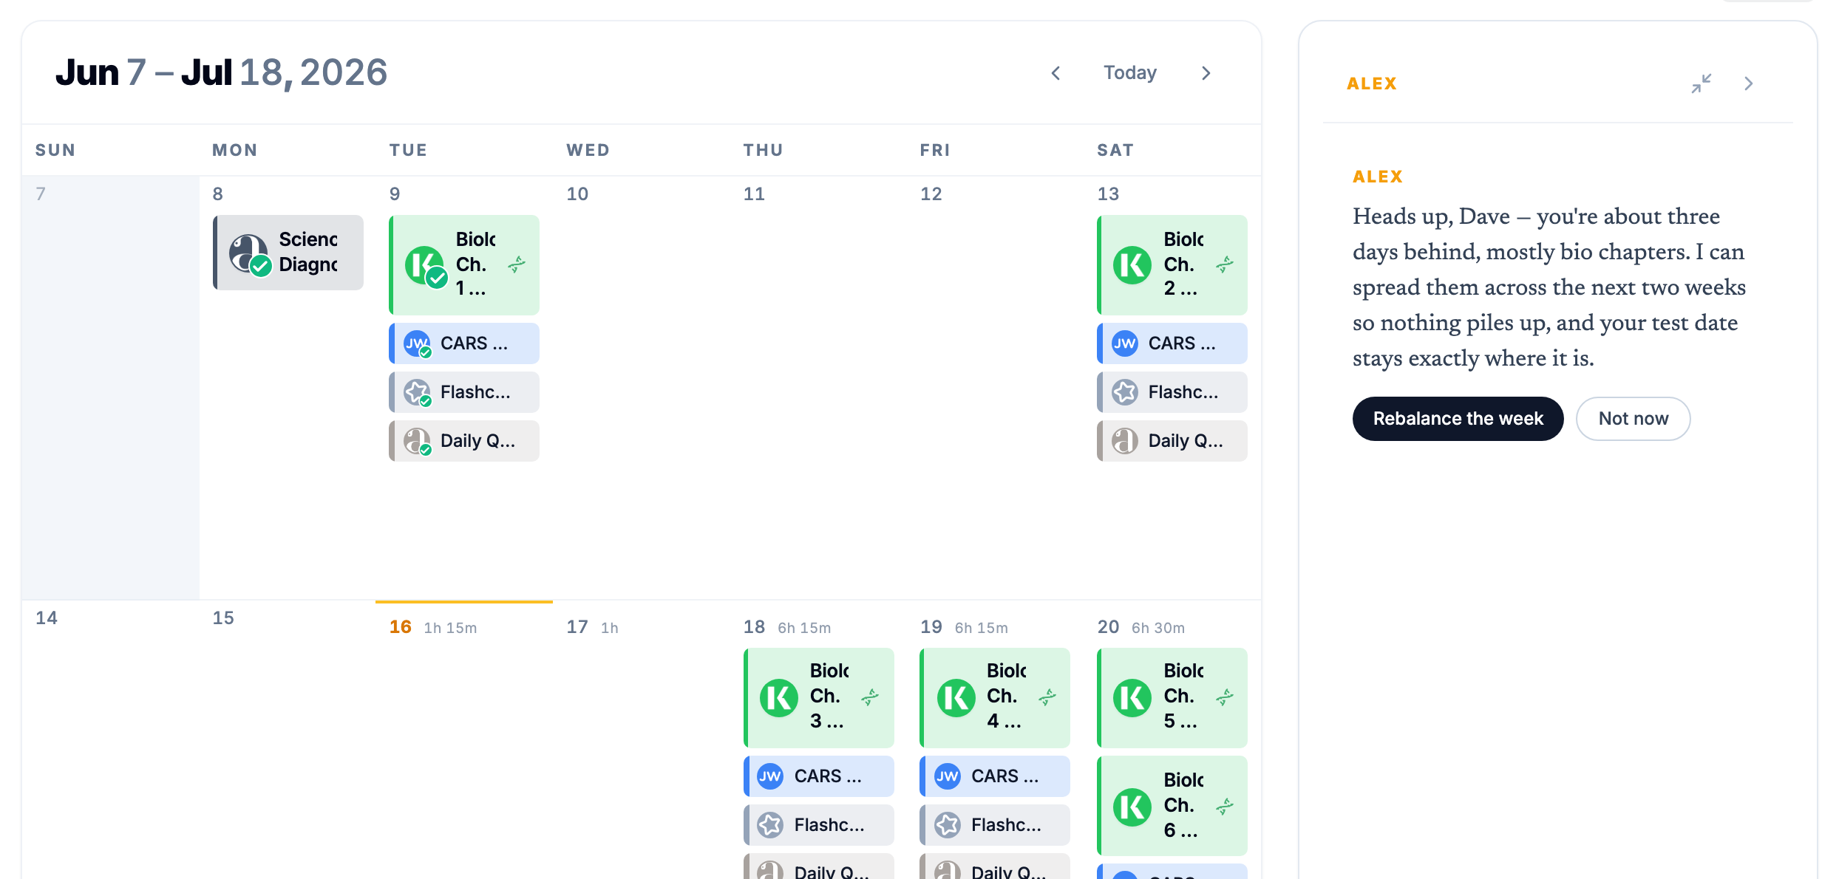Click DNA icon on Biology Ch. 3 card

click(x=870, y=697)
